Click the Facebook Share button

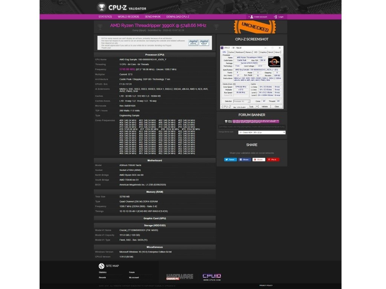click(244, 160)
